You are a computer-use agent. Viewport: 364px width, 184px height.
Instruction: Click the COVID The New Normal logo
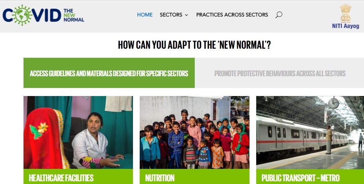coord(43,15)
